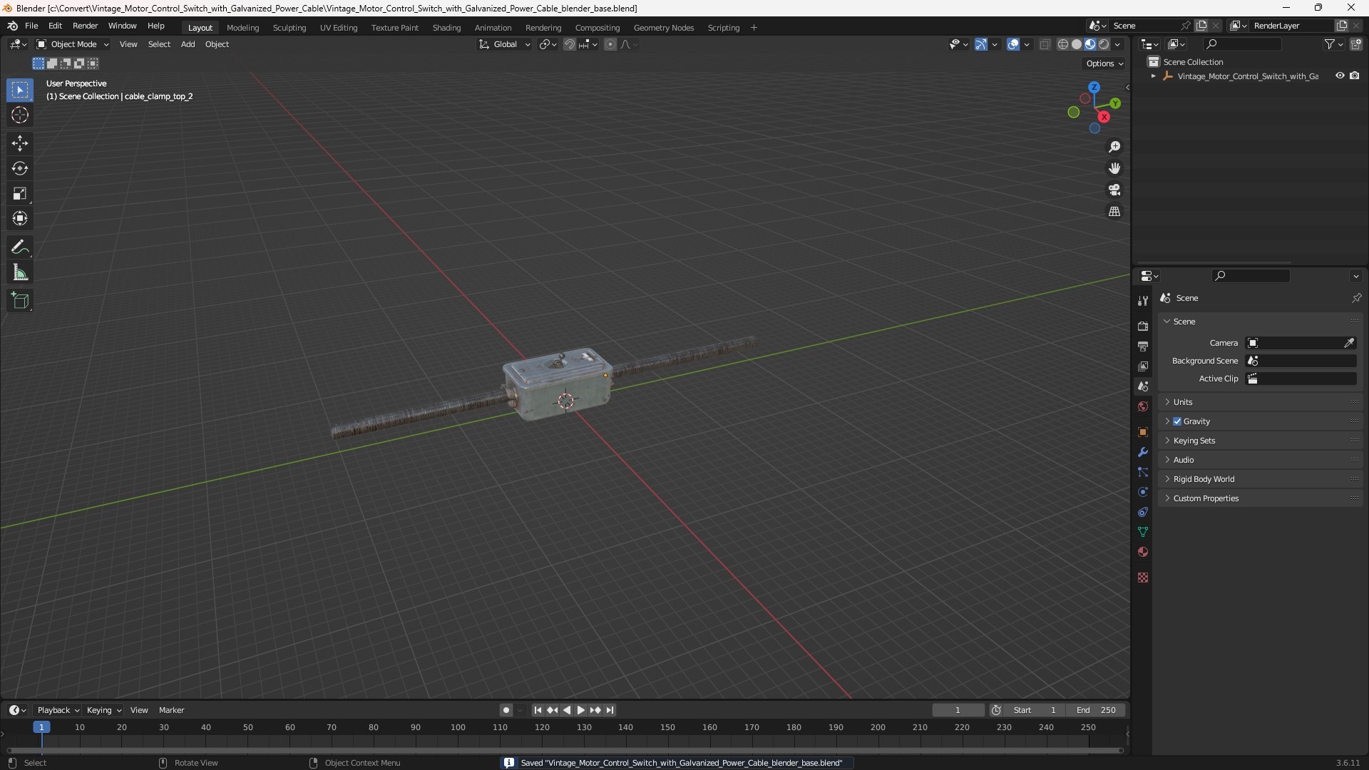Screen dimensions: 1369x770
Task: Select the Rotate tool
Action: (20, 168)
